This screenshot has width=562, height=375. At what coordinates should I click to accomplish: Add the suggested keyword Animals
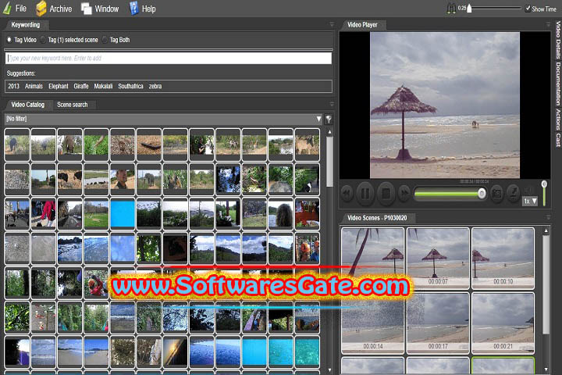(34, 86)
